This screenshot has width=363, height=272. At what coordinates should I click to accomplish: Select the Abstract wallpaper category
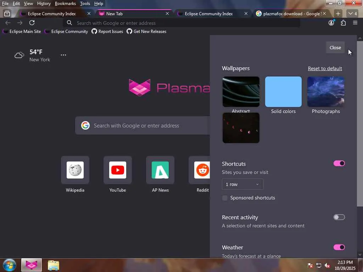(x=241, y=92)
